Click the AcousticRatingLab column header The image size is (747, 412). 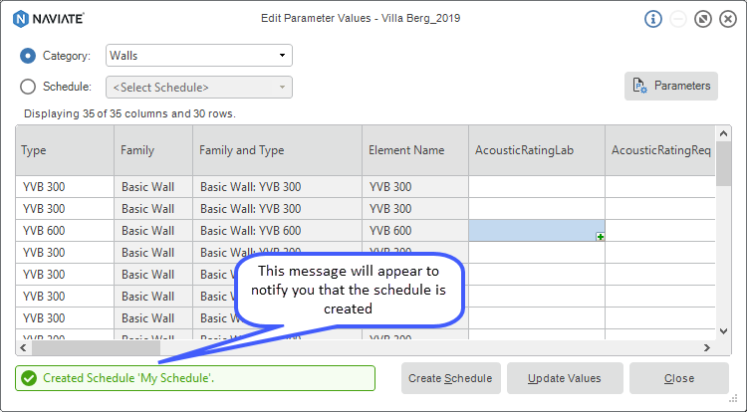click(x=536, y=150)
